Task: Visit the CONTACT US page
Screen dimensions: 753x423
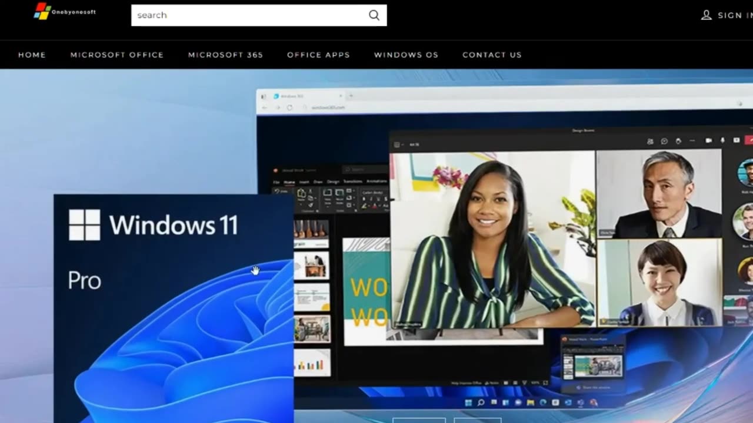Action: (x=492, y=55)
